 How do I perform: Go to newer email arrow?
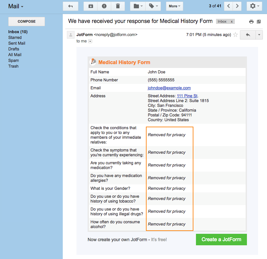coord(228,6)
